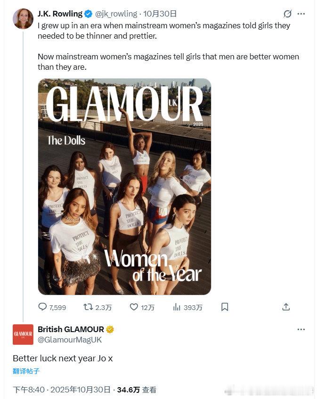Click the British GLAMOUR display name

[71, 329]
